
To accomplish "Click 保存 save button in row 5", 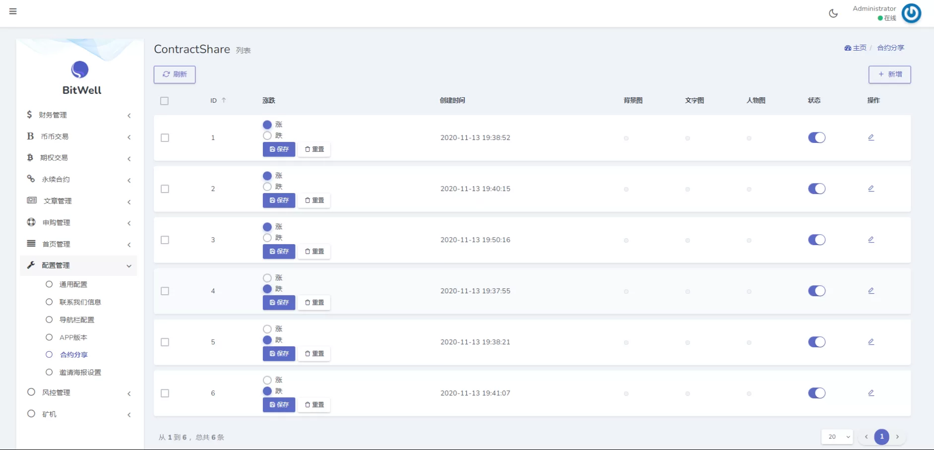I will (279, 354).
